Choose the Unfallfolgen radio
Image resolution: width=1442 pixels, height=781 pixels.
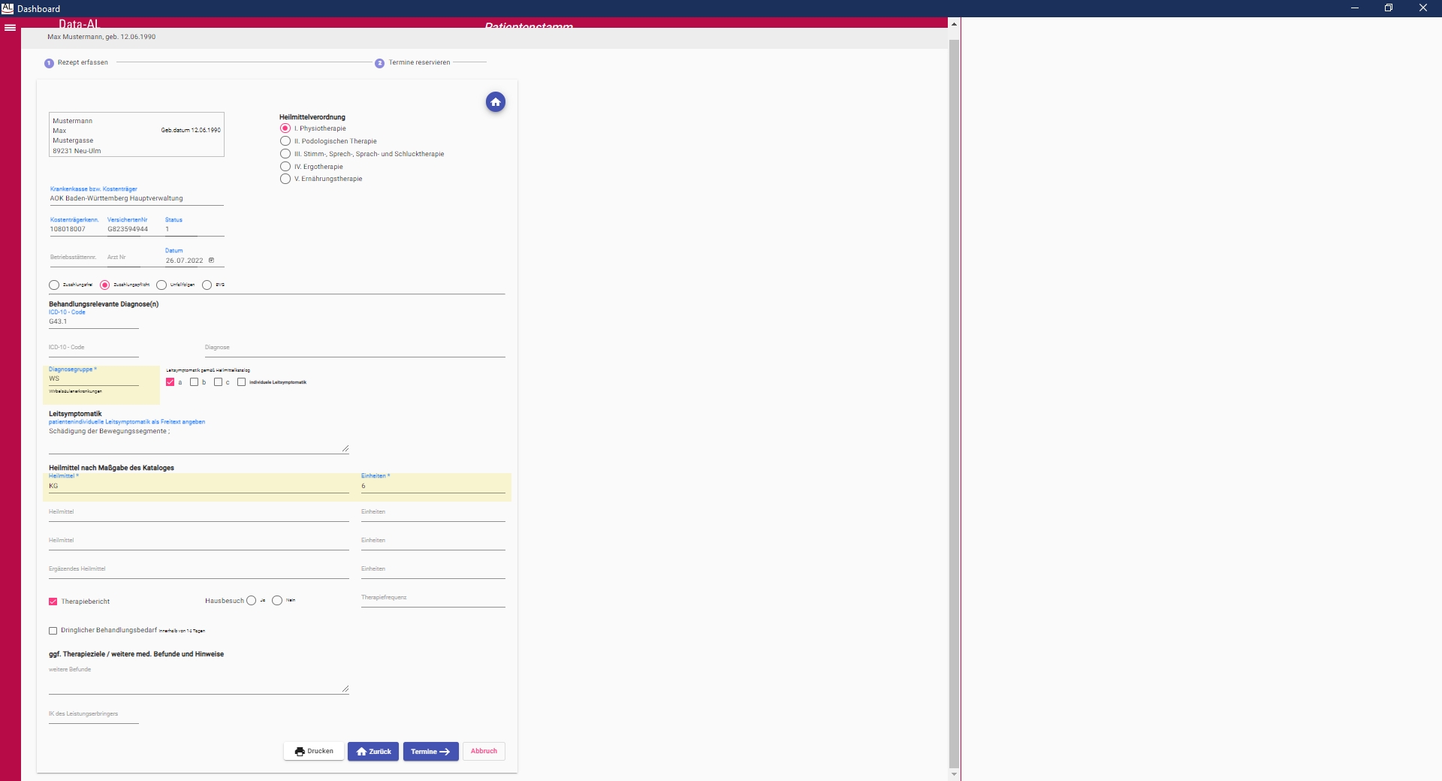coord(161,285)
